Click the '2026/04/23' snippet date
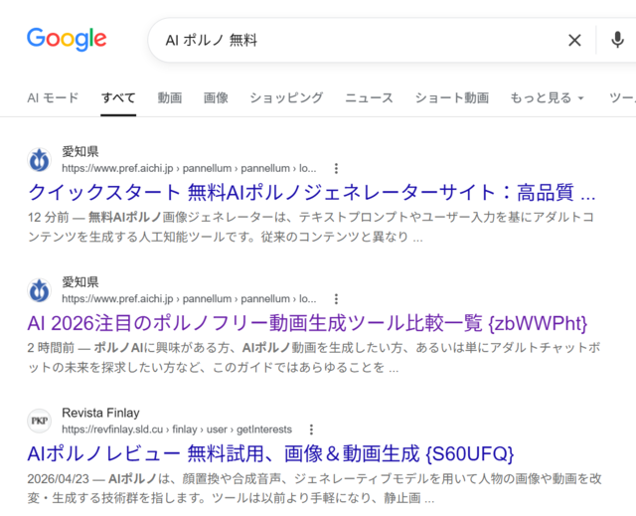The width and height of the screenshot is (636, 516). click(58, 478)
